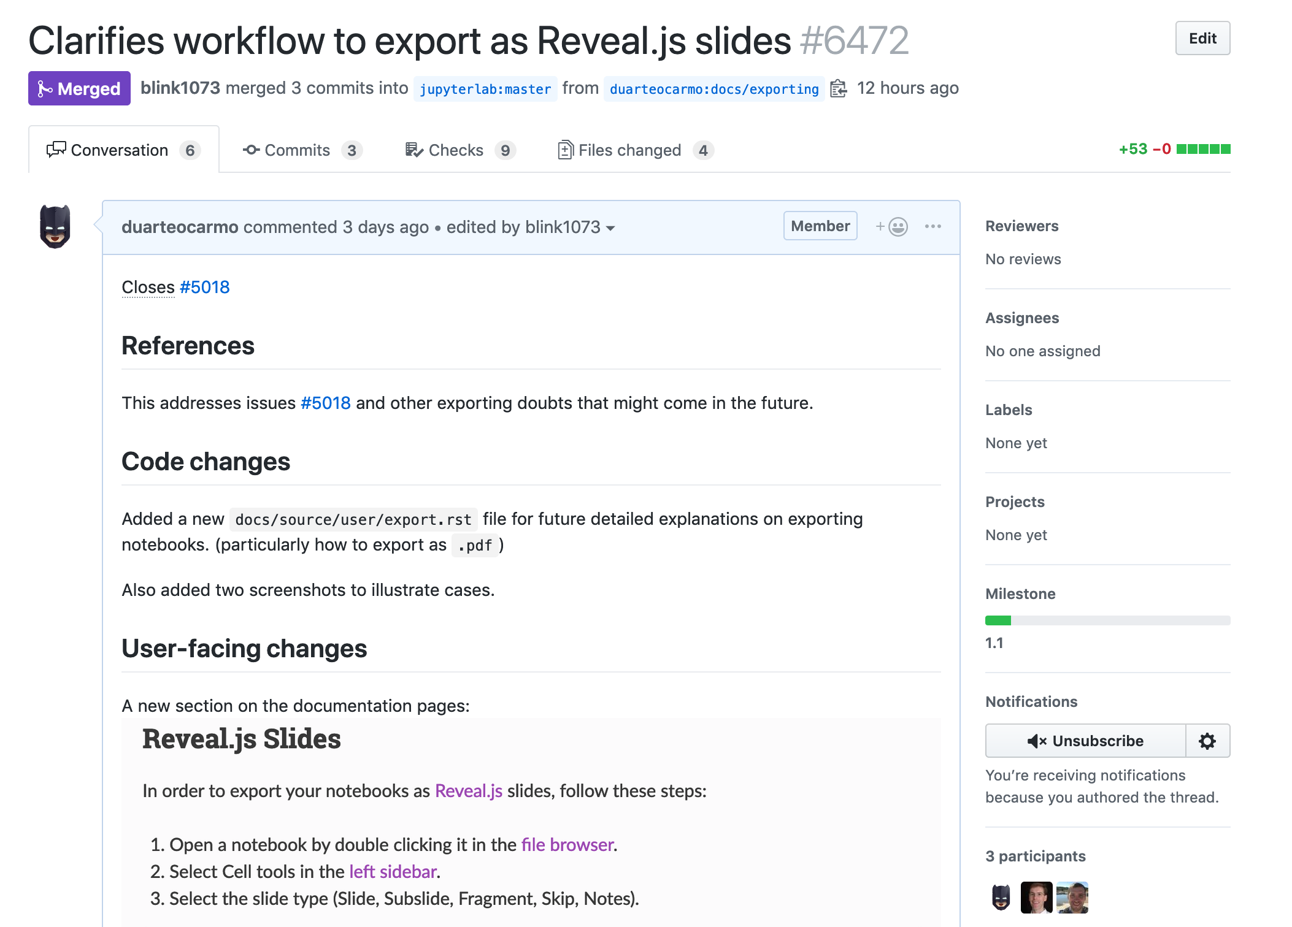
Task: Open the Closes #5018 issue link
Action: (204, 287)
